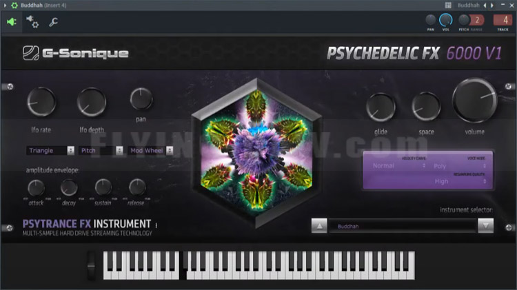Screen dimensions: 517x290
Task: Open the Pitch LFO destination dropdown
Action: pyautogui.click(x=101, y=151)
